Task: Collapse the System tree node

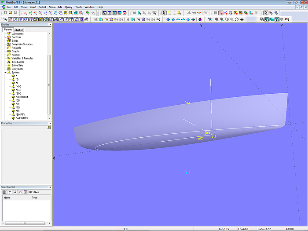Action: click(x=5, y=72)
